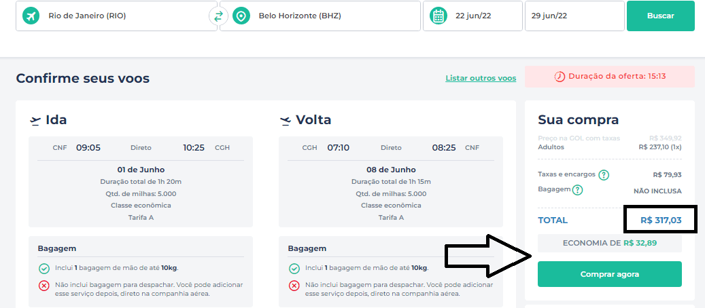Viewport: 705px width, 308px height.
Task: Edit the Belo Horizonte (BHZ) destination field
Action: point(320,16)
